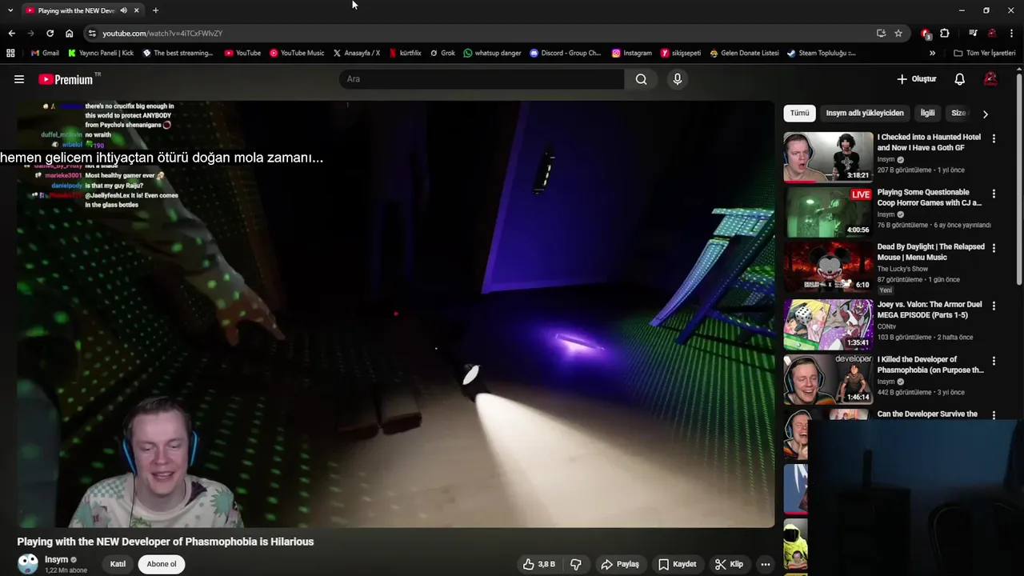The width and height of the screenshot is (1024, 576).
Task: Open 'Joey vs. Valon: The Armor Duel' title
Action: click(x=930, y=310)
